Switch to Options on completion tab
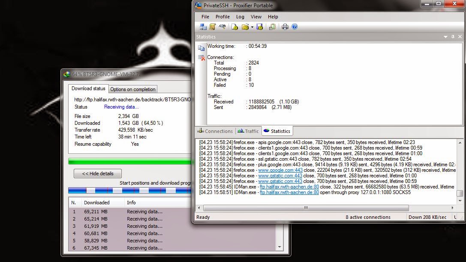The height and width of the screenshot is (262, 466). pos(133,89)
